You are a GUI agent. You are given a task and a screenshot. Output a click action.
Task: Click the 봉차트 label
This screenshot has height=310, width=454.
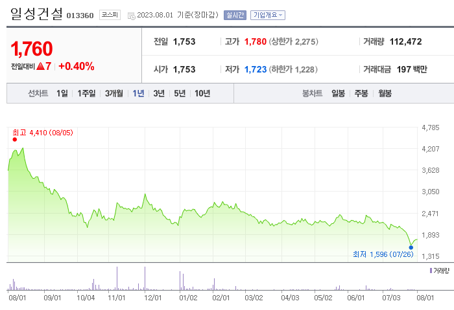click(312, 93)
